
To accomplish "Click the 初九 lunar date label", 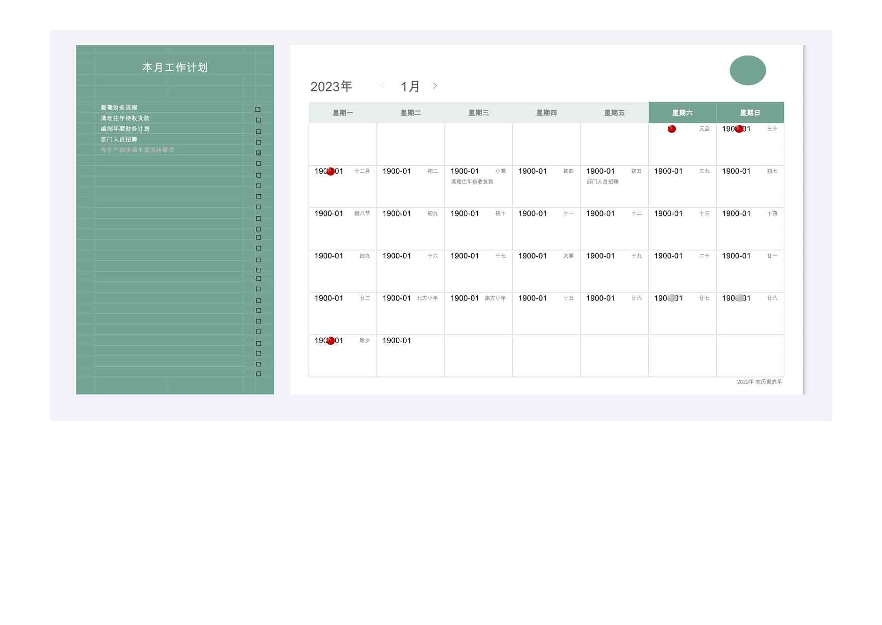I will (432, 213).
